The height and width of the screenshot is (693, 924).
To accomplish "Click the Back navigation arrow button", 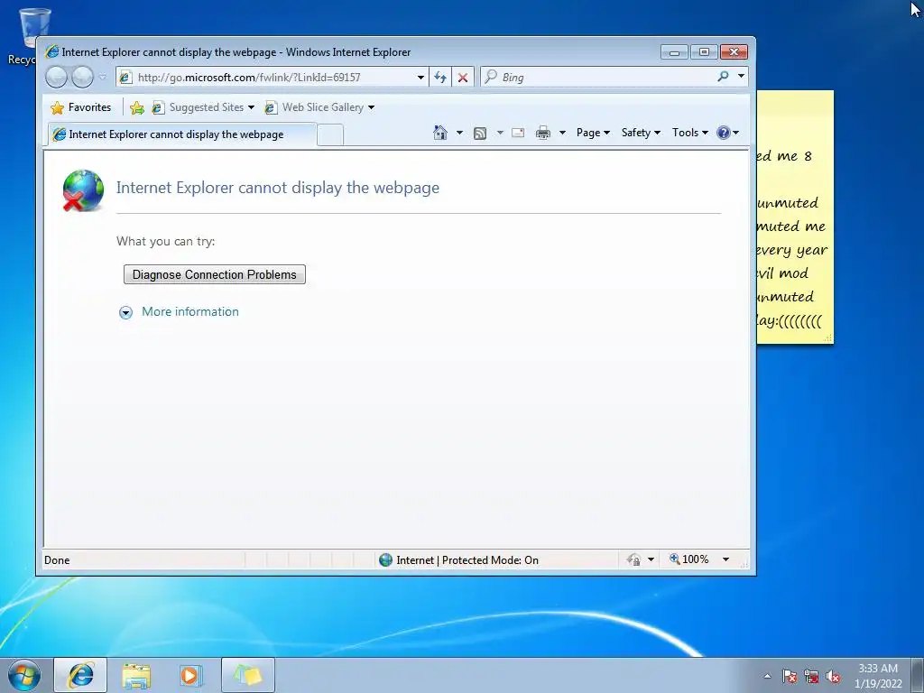I will click(57, 77).
